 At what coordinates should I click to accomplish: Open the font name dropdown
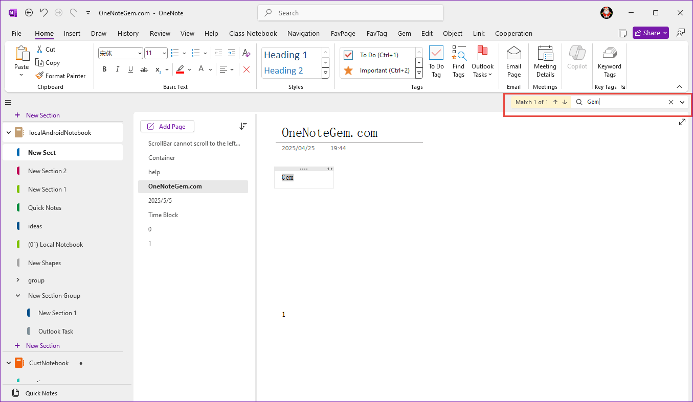click(140, 53)
